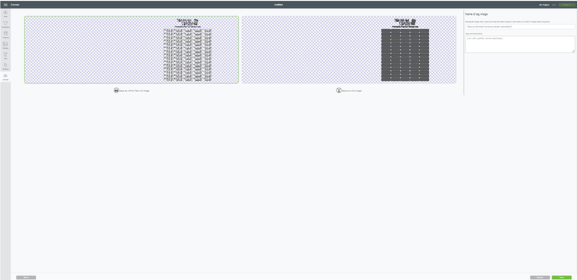Open the Templates panel (t-shirt icon)
577x280 pixels.
tap(6, 23)
